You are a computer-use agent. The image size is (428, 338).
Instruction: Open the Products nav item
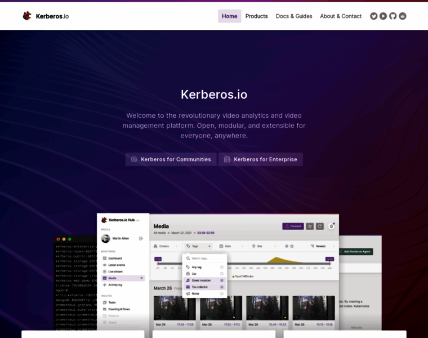(x=257, y=16)
